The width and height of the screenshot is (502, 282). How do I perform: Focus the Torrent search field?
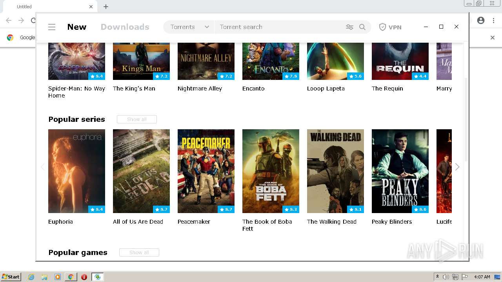coord(278,27)
